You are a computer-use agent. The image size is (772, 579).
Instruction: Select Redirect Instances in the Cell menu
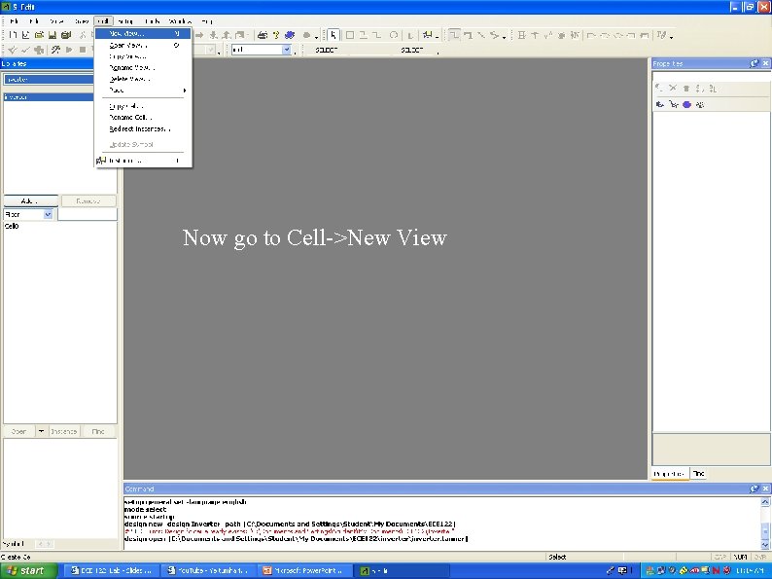pos(139,128)
